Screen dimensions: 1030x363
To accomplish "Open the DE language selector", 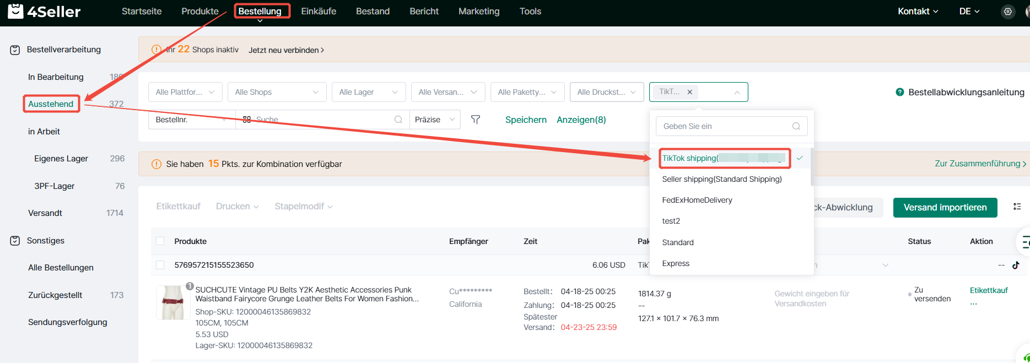I will pyautogui.click(x=969, y=11).
